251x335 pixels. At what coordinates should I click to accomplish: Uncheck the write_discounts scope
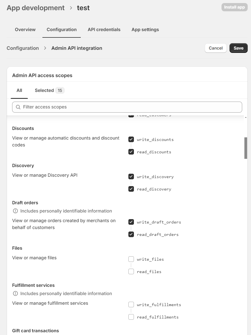[x=131, y=139]
